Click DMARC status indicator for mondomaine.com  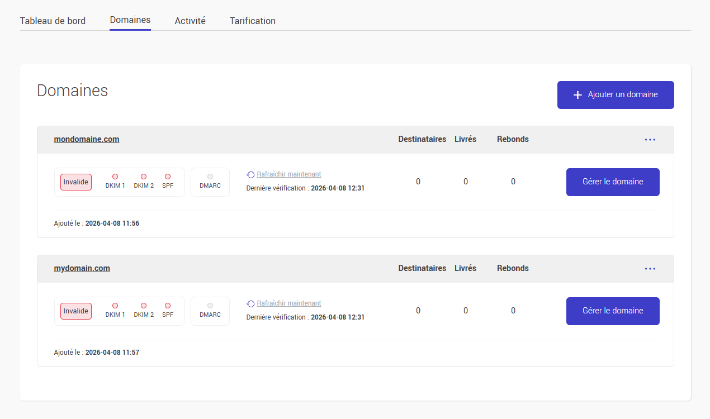click(x=210, y=177)
